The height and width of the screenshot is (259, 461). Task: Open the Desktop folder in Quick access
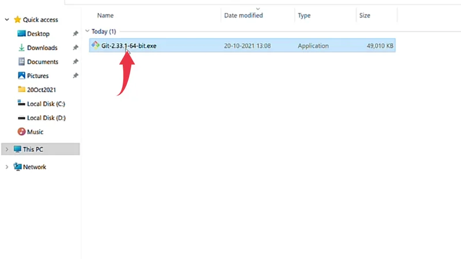[38, 34]
